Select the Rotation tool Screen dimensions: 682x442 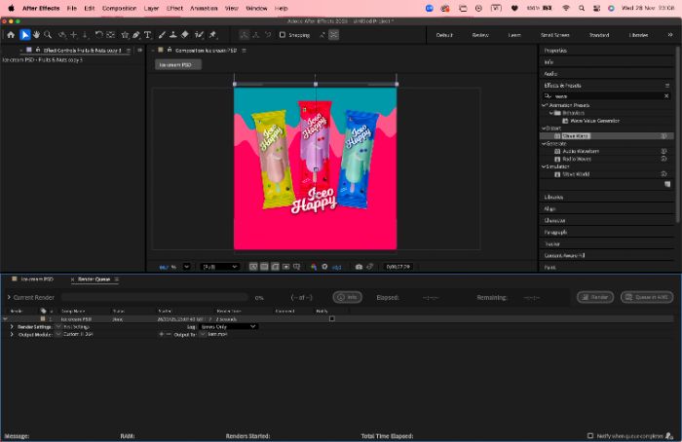point(98,35)
